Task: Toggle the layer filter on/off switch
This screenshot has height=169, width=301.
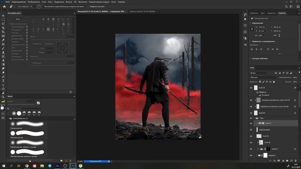Action: tap(299, 72)
